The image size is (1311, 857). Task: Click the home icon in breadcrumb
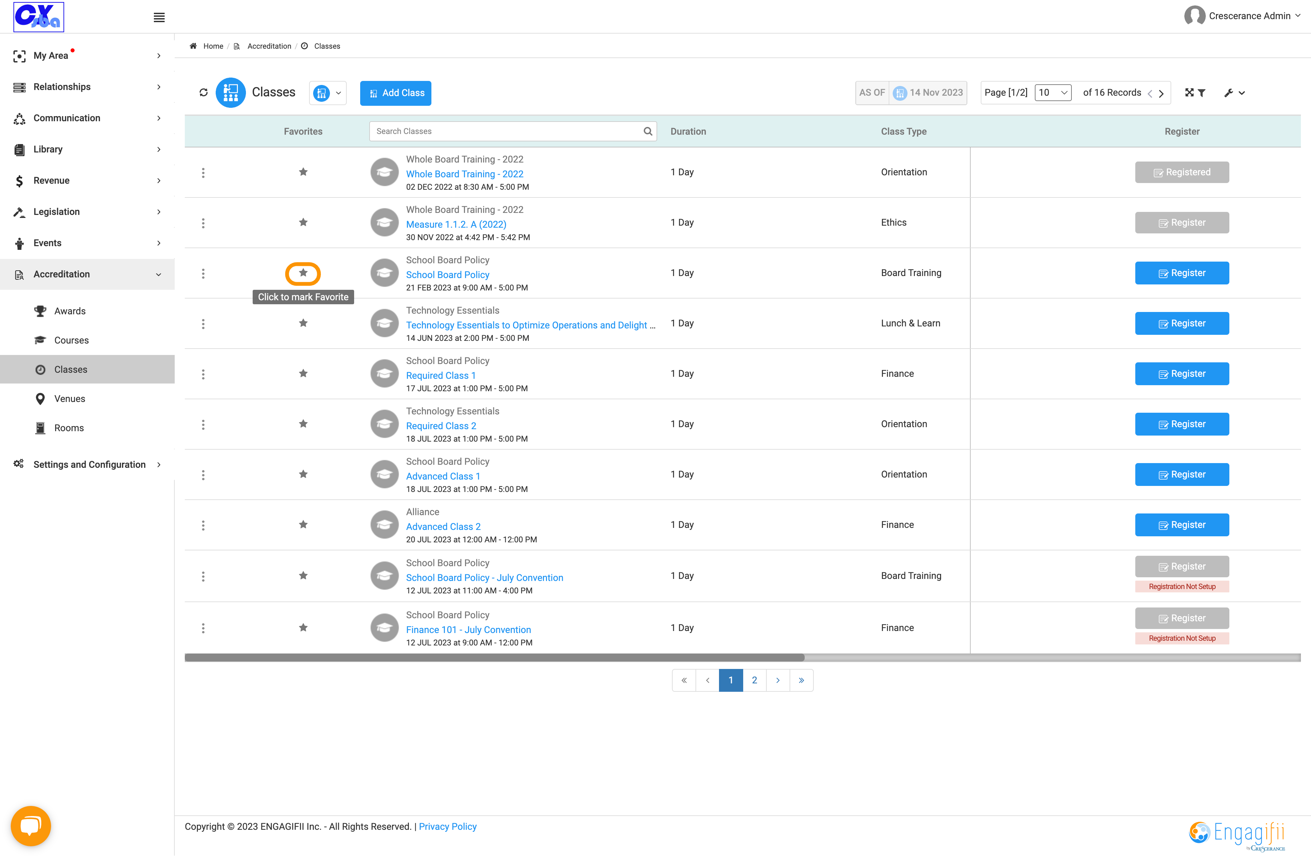193,46
